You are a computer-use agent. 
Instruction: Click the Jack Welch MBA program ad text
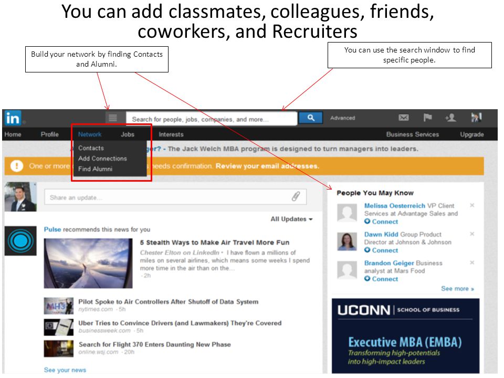pyautogui.click(x=293, y=149)
